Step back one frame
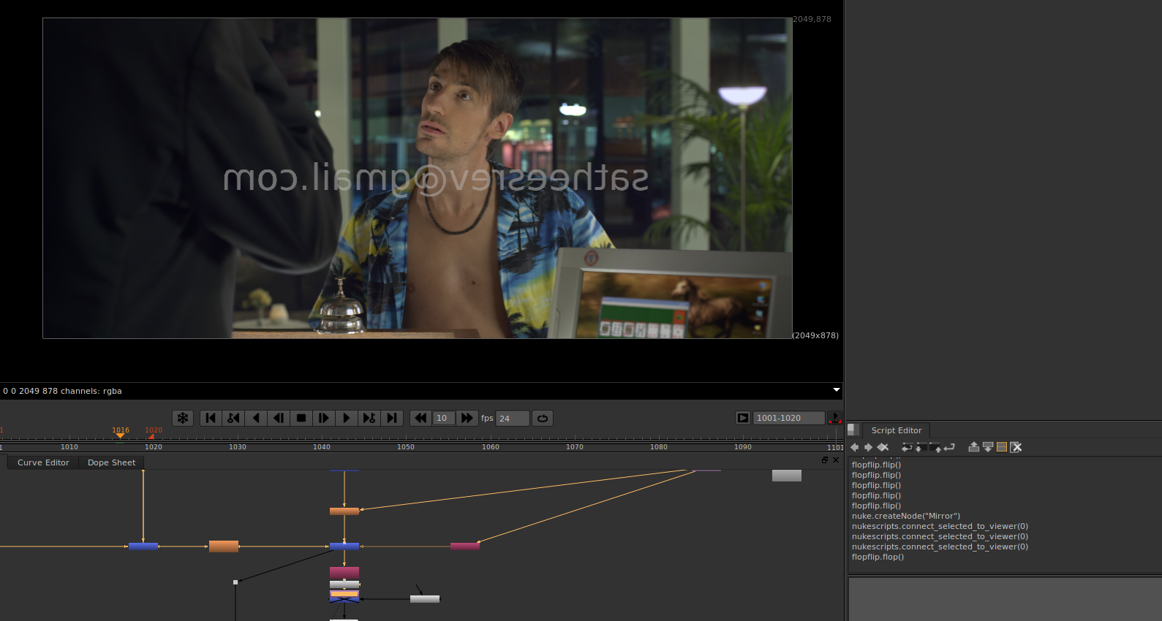Viewport: 1162px width, 621px height. [279, 418]
